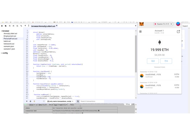Clear the terminal console
The image size is (190, 135).
click(30, 101)
